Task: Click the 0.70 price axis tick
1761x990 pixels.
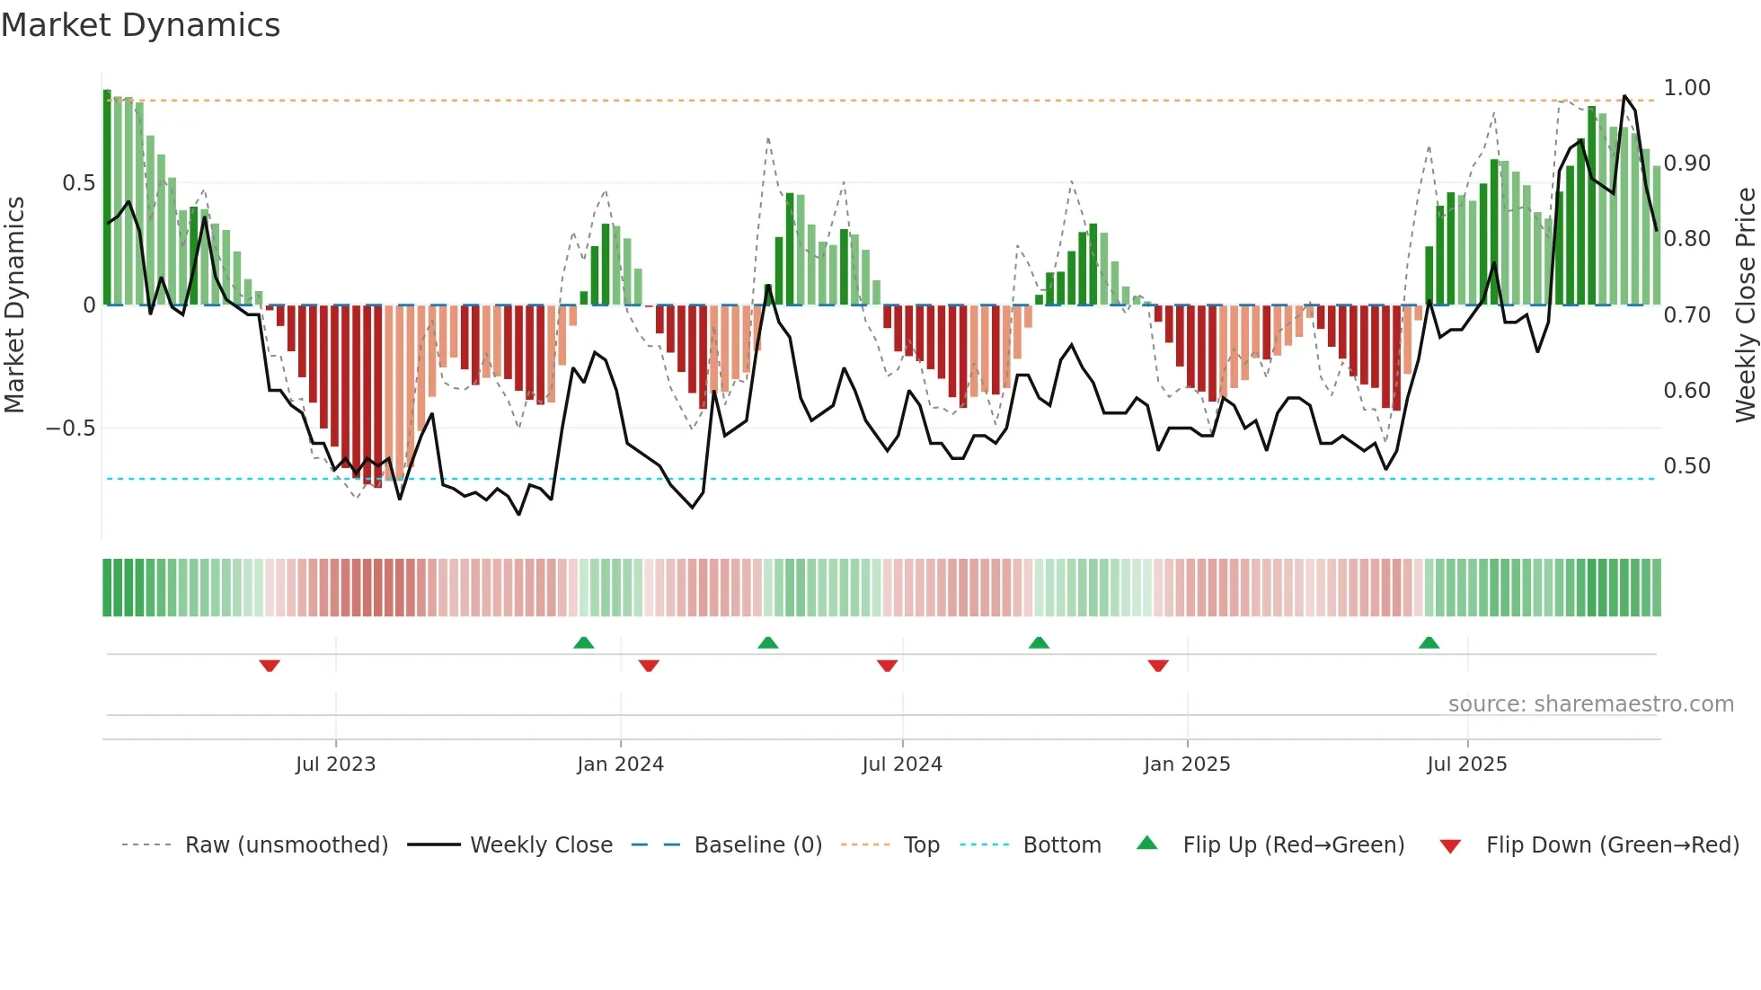Action: [1687, 314]
